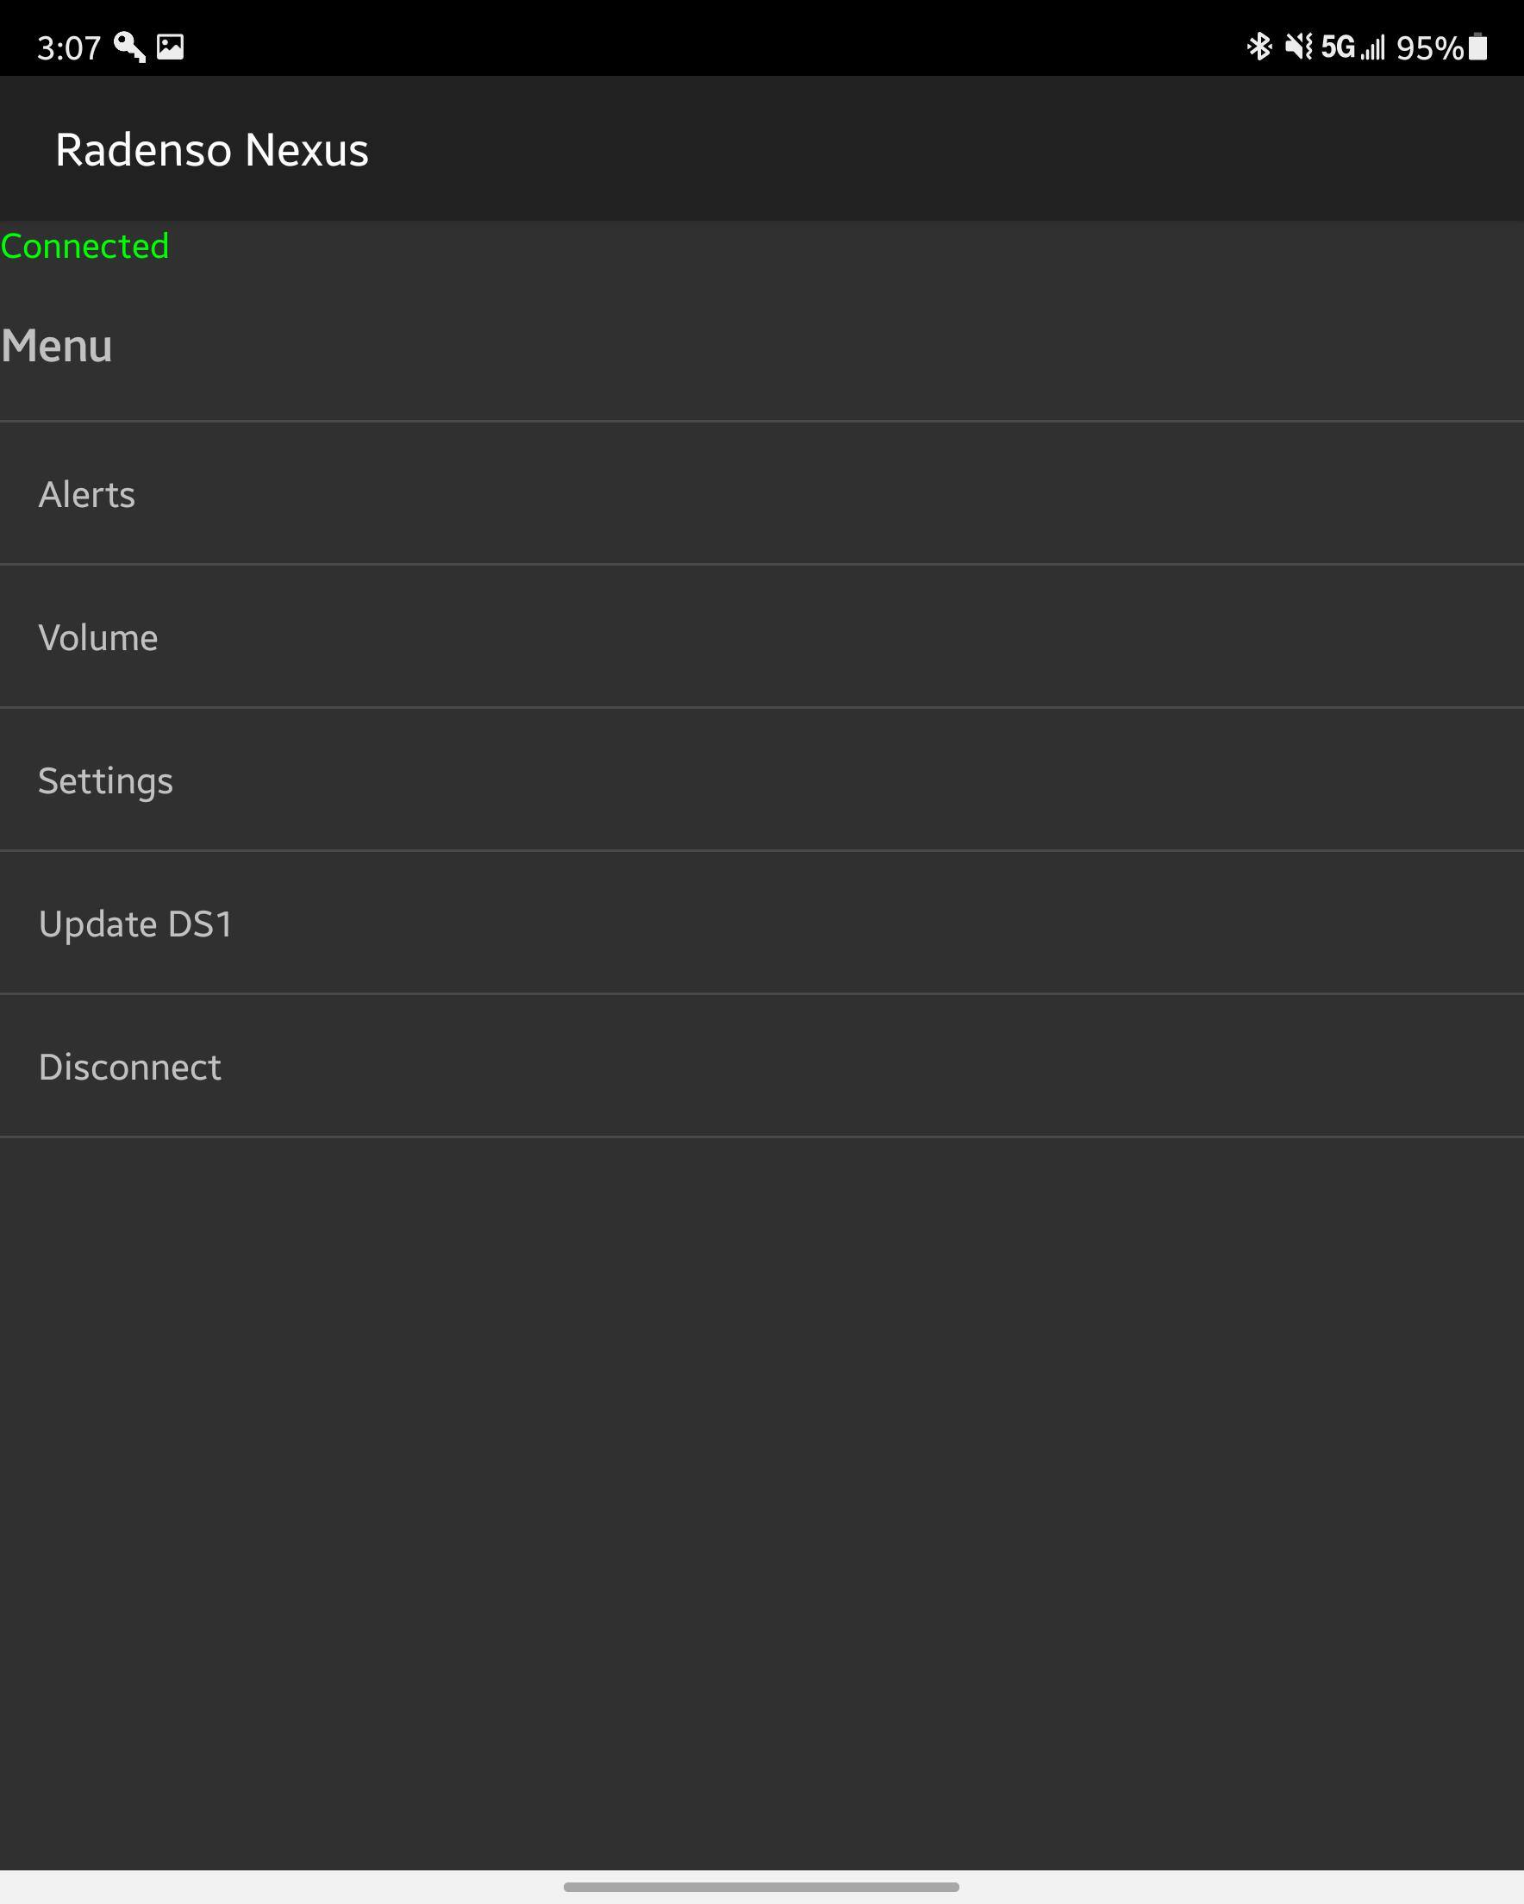
Task: Click the app title bar area
Action: (x=762, y=149)
